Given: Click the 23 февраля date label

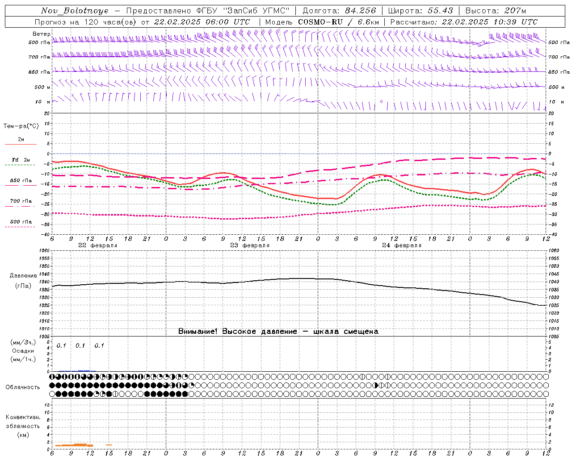Looking at the screenshot, I should (x=250, y=245).
